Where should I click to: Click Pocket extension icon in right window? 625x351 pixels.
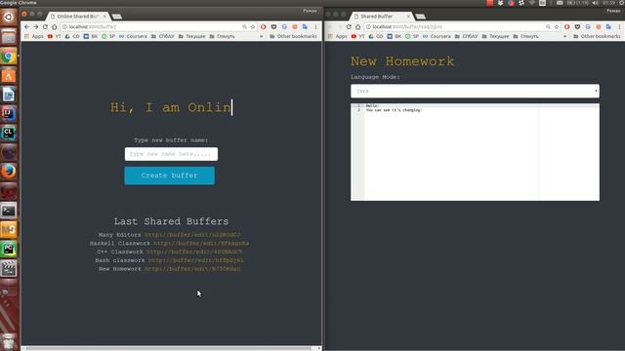coord(577,26)
